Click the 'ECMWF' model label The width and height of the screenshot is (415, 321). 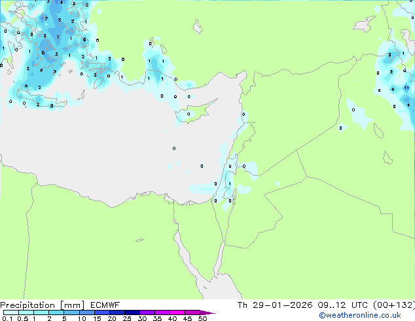tap(105, 305)
